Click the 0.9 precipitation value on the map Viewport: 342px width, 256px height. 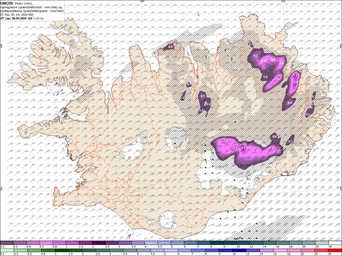click(255, 151)
